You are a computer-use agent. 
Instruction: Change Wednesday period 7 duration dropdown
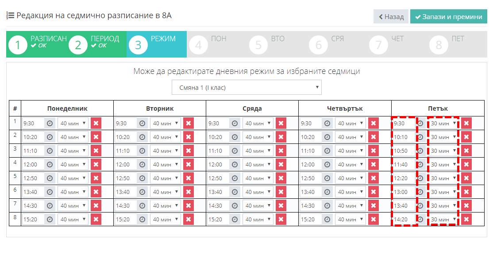tap(258, 206)
